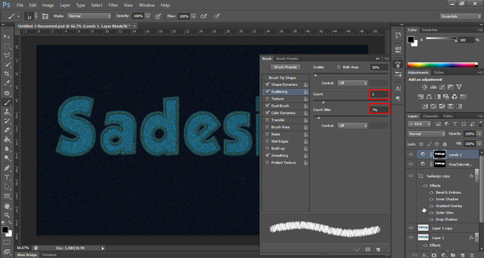Select the Pen tool

[x=7, y=168]
